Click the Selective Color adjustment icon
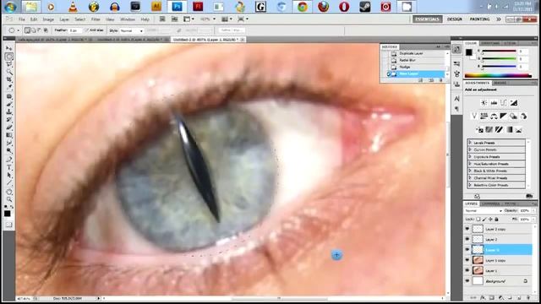The height and width of the screenshot is (304, 541). pyautogui.click(x=518, y=129)
